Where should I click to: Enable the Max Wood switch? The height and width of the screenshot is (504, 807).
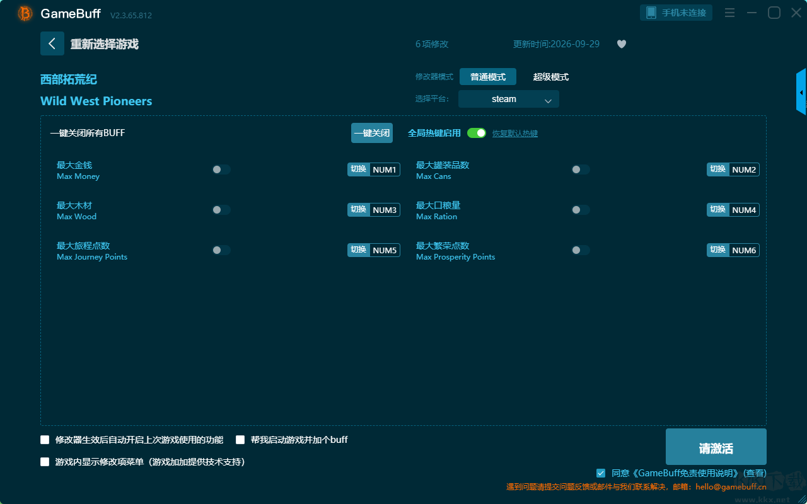(221, 210)
